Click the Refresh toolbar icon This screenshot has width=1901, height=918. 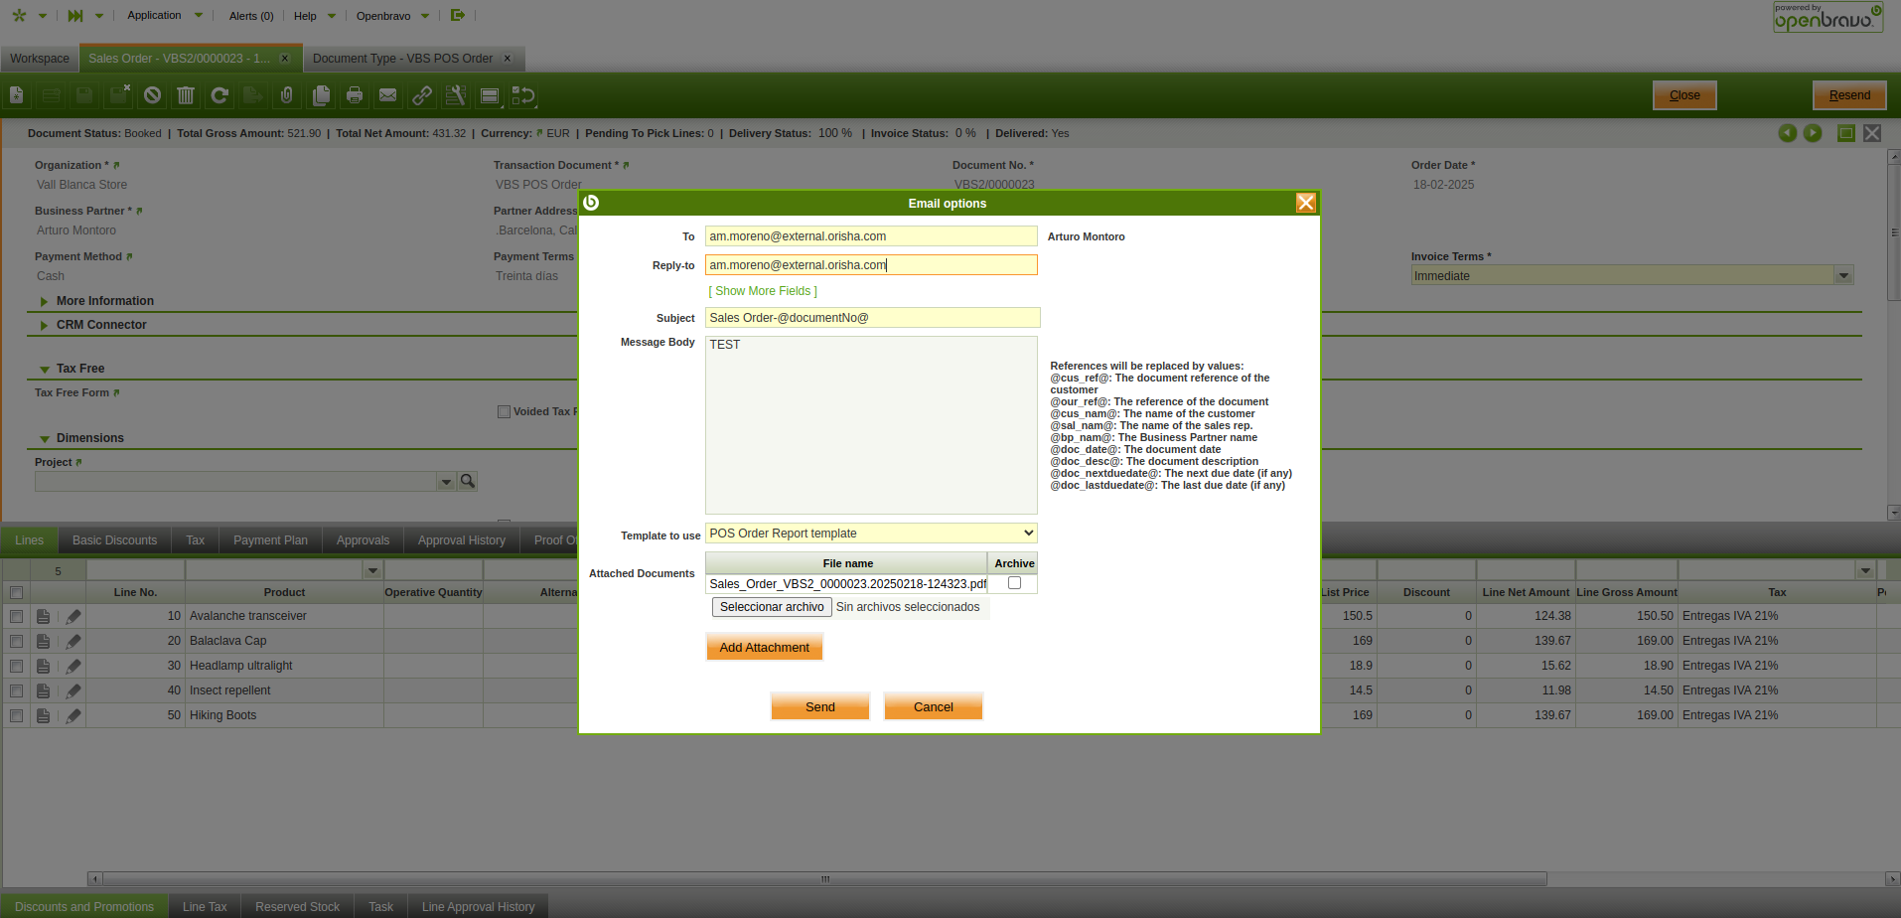click(219, 95)
